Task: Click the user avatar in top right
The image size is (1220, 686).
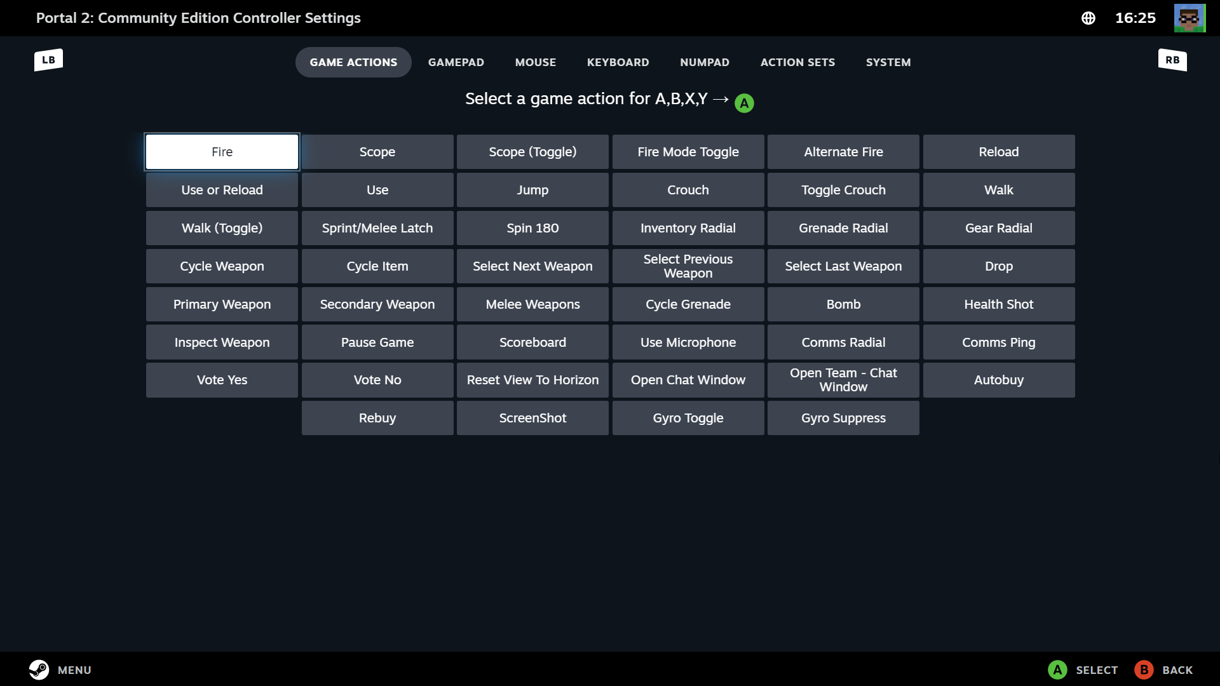Action: point(1189,18)
